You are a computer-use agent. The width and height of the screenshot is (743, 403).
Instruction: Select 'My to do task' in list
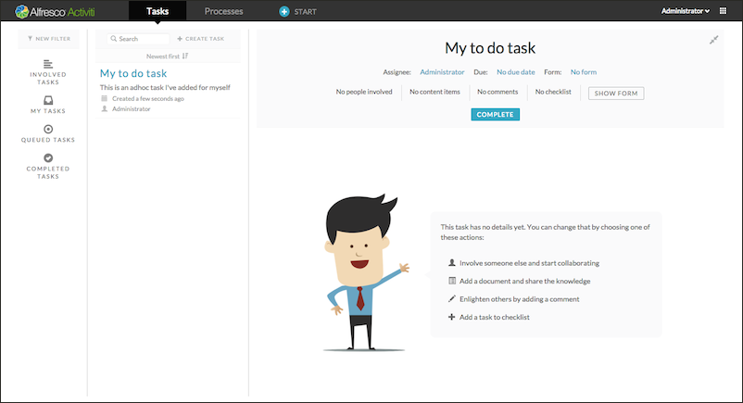pos(133,73)
